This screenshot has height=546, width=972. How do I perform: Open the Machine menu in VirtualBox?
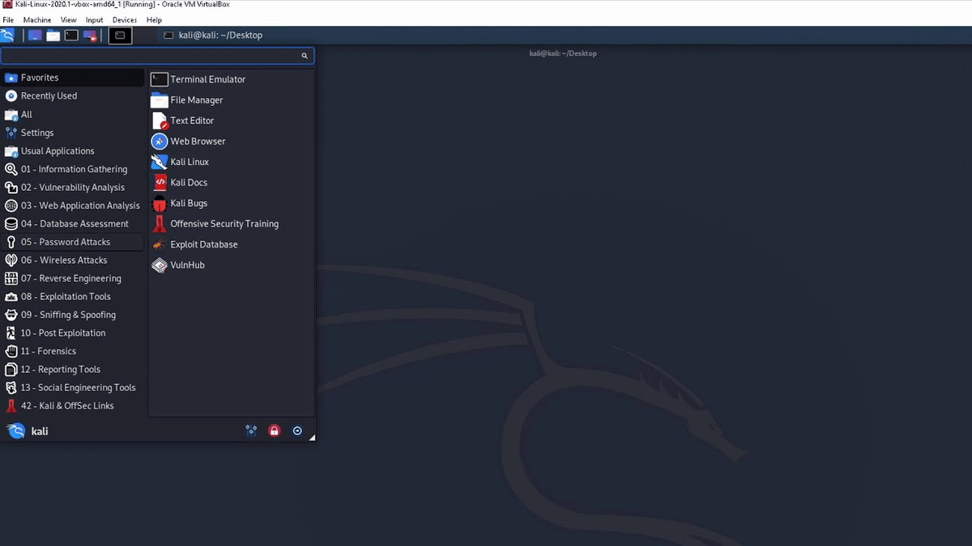pyautogui.click(x=37, y=19)
